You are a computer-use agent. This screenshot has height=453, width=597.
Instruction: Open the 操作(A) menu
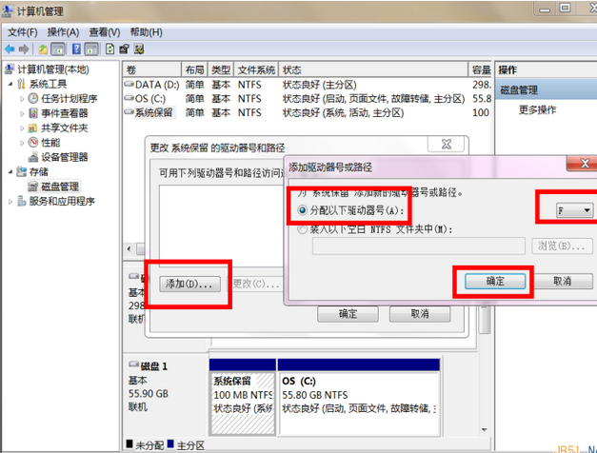click(x=63, y=31)
